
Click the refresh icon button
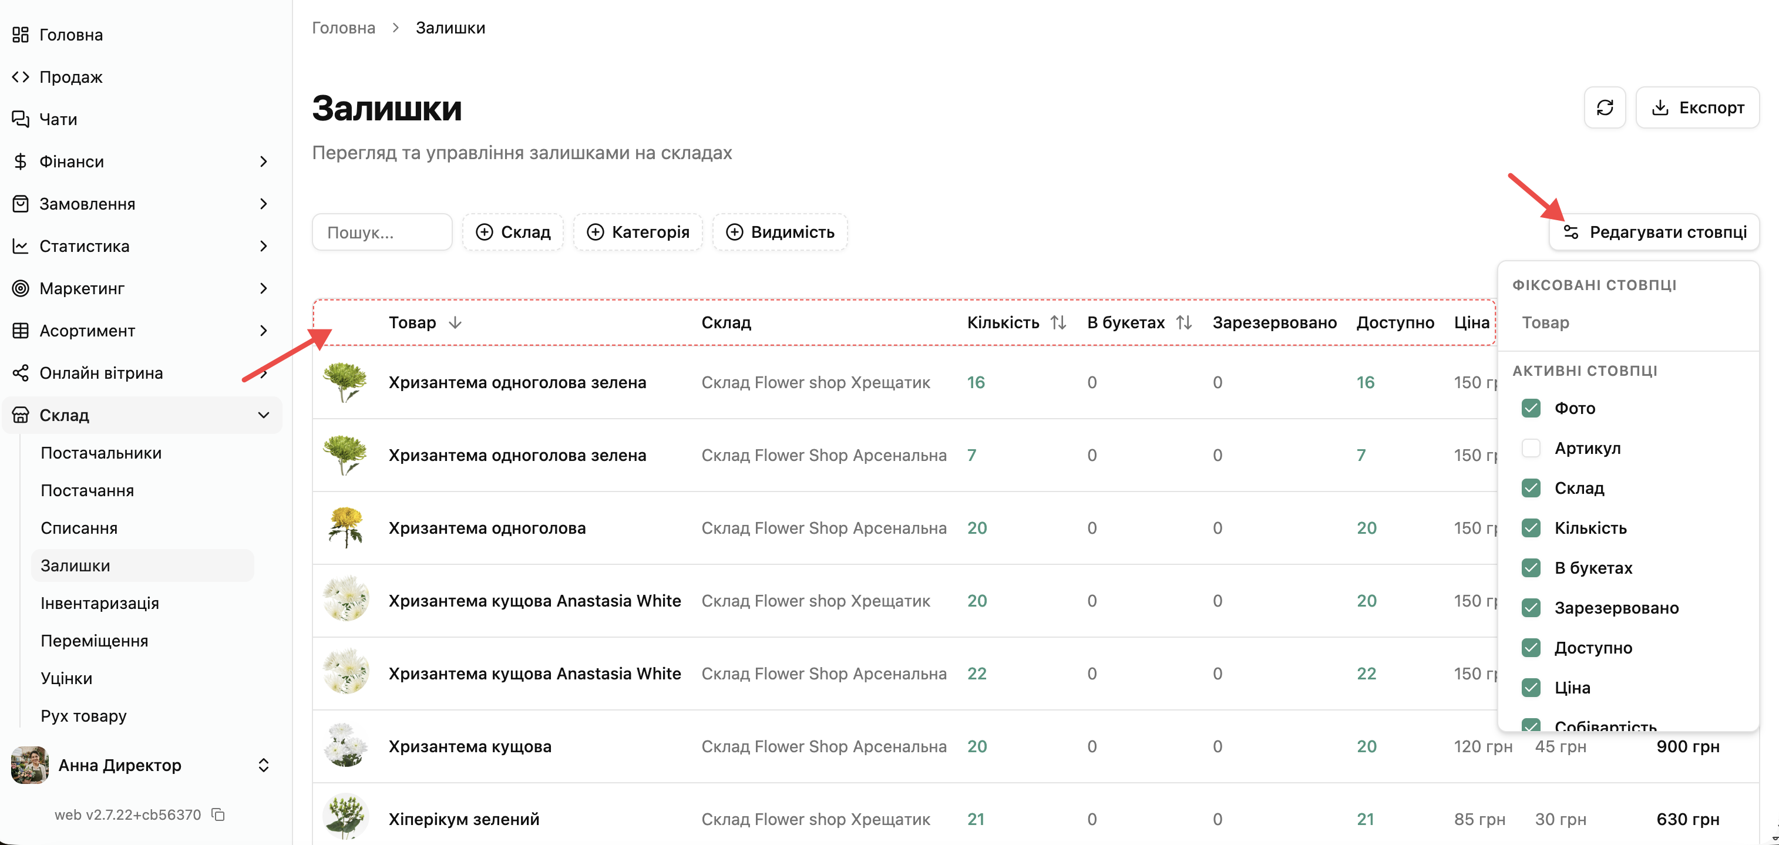(1605, 107)
